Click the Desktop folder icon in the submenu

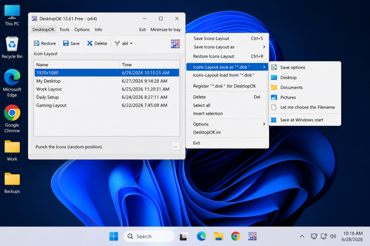(274, 77)
